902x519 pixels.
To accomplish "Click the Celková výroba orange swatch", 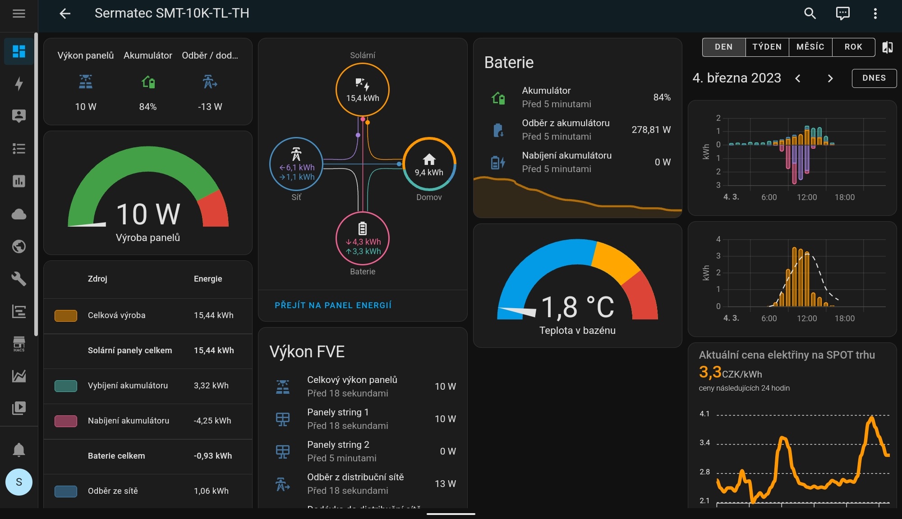I will pos(66,315).
